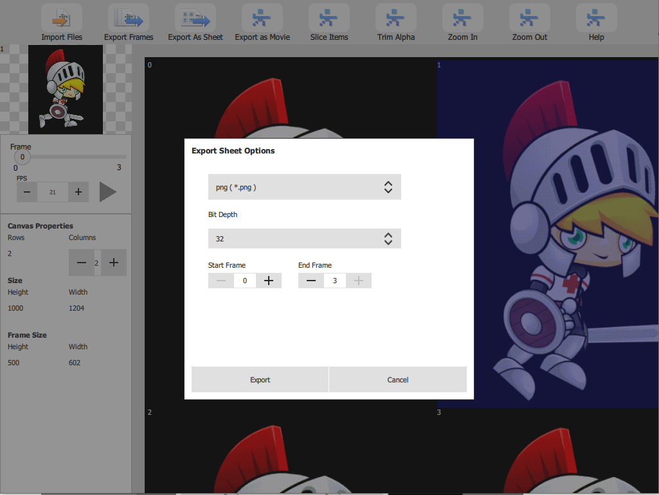Screen dimensions: 659x495
Task: Click the canvas Height value 1000
Action: [x=15, y=308]
